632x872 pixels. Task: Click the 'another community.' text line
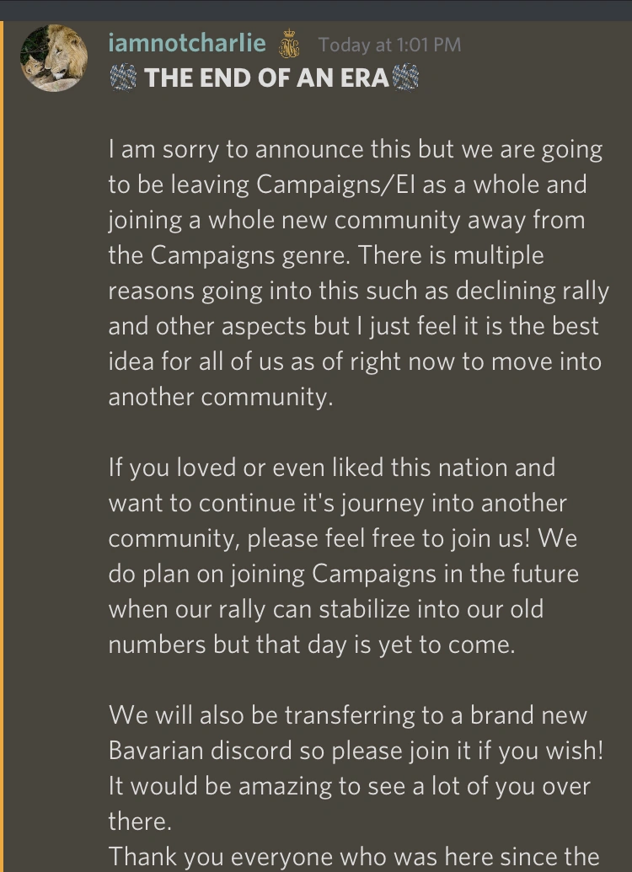221,398
